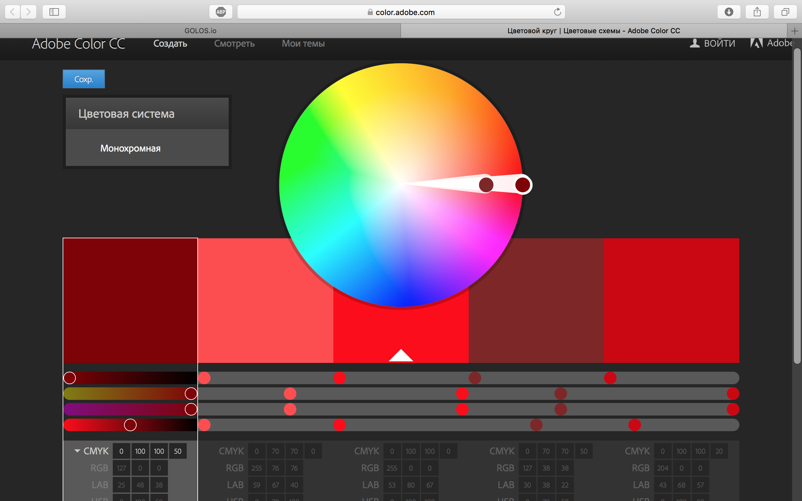Show all tabs using the tab overview icon
802x501 pixels.
coord(785,12)
